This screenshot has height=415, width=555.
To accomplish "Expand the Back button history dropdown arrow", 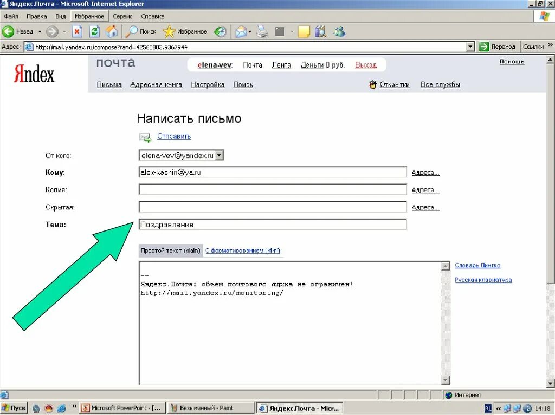I will tap(40, 32).
